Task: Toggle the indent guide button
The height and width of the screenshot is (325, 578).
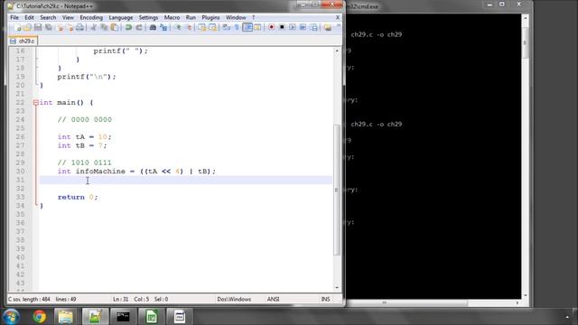Action: 247,27
